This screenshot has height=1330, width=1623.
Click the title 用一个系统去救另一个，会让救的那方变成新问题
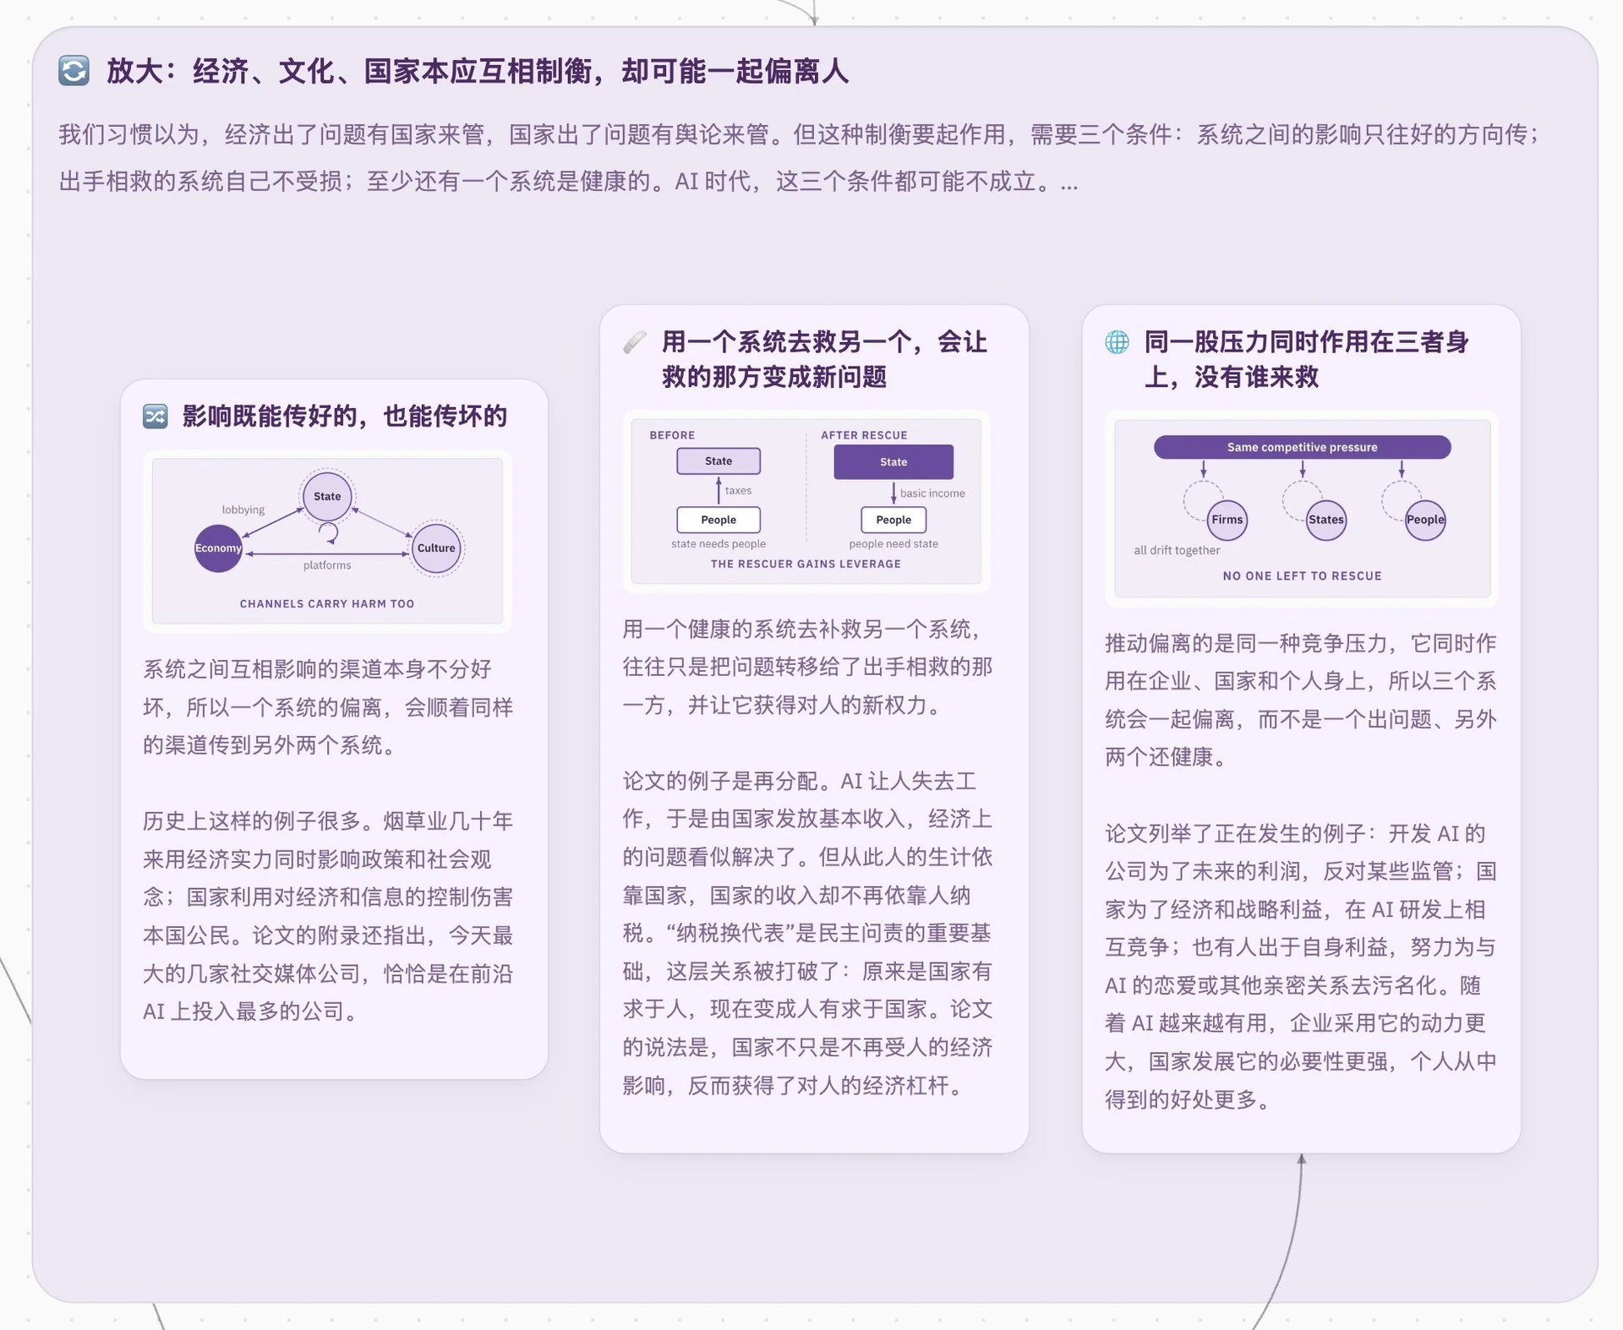click(x=824, y=359)
